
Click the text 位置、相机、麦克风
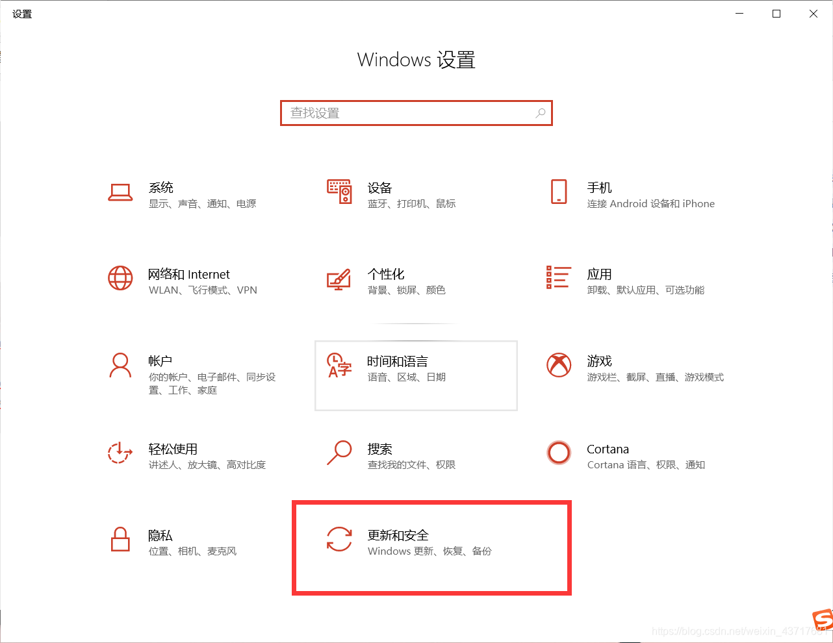(x=193, y=551)
